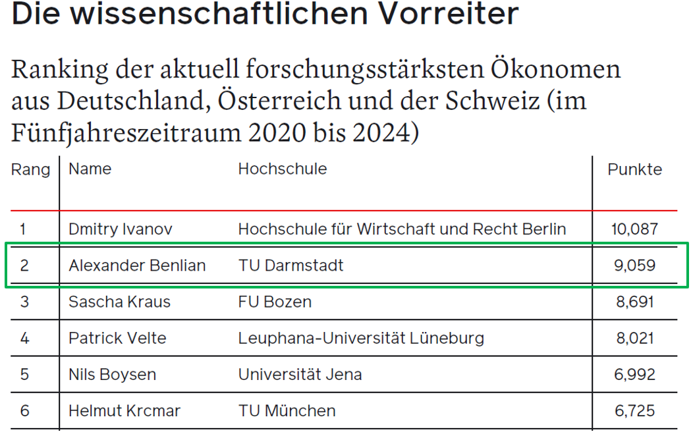Image resolution: width=691 pixels, height=436 pixels.
Task: Select the name Patrick Velte
Action: click(x=117, y=339)
